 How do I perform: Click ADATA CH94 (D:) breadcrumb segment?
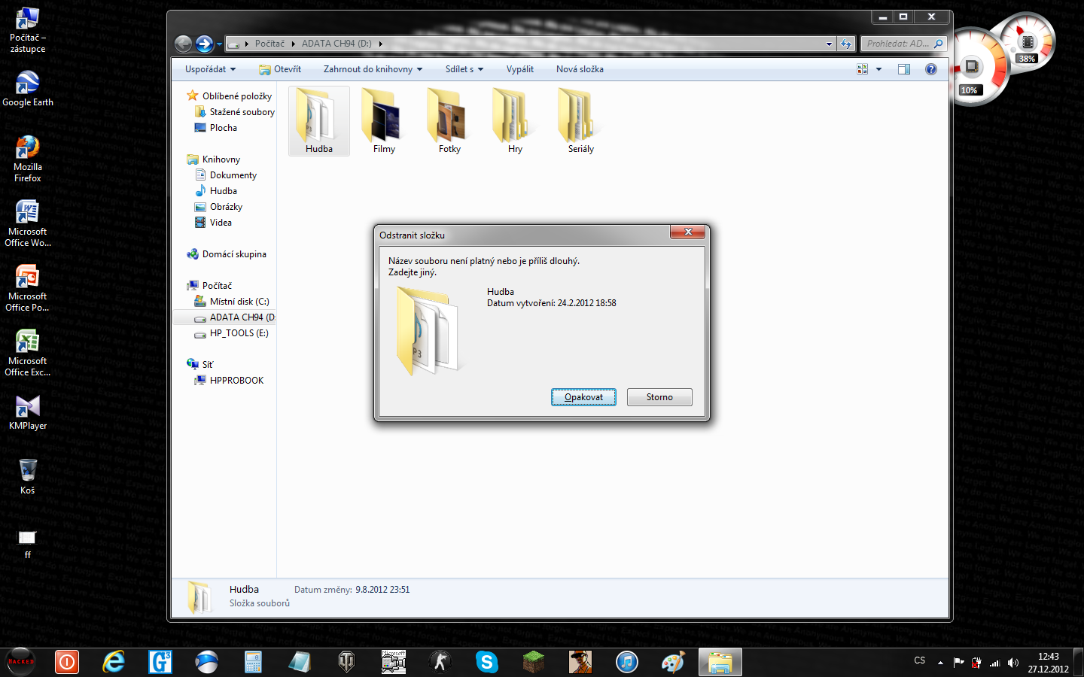[x=336, y=44]
